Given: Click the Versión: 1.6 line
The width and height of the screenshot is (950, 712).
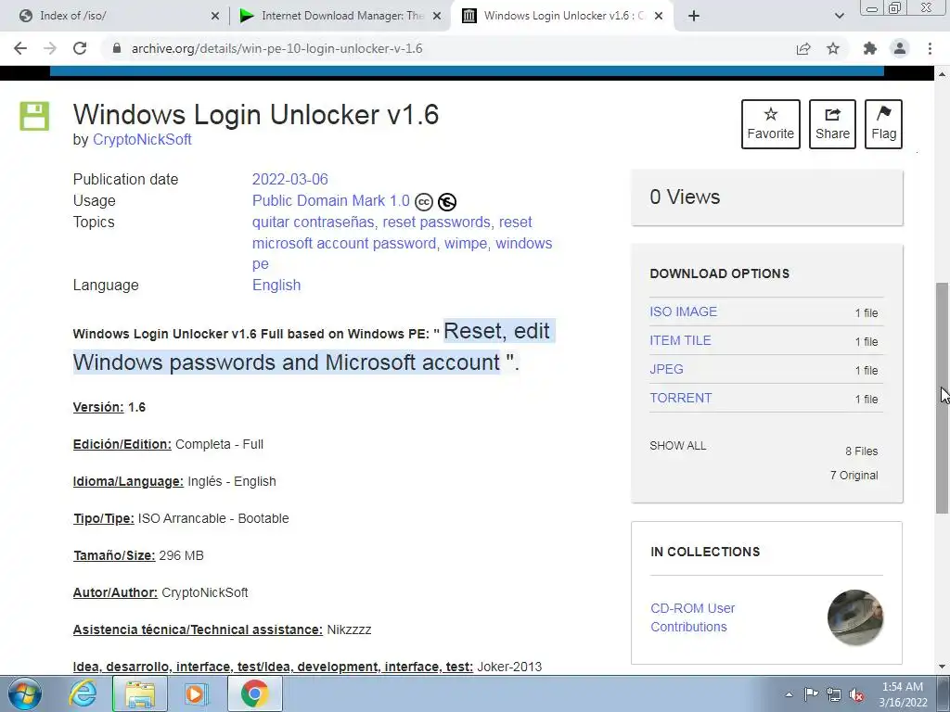Looking at the screenshot, I should tap(109, 407).
